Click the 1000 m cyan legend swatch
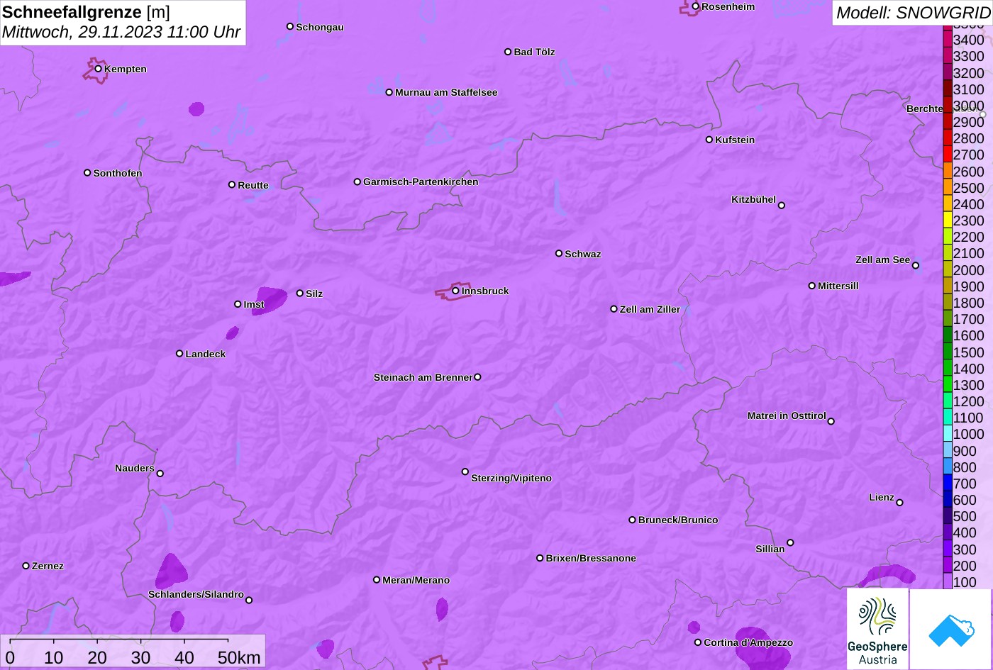993x670 pixels. click(x=948, y=434)
